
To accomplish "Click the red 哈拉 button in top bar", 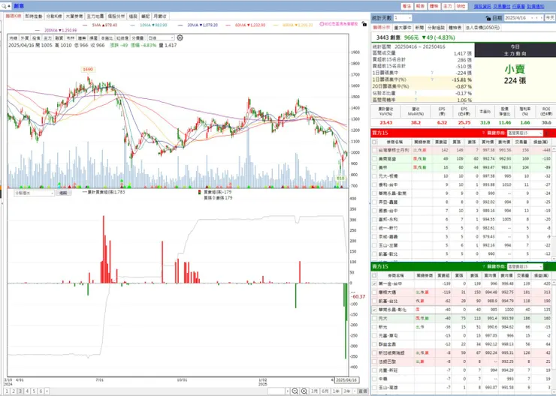I will coord(461,6).
